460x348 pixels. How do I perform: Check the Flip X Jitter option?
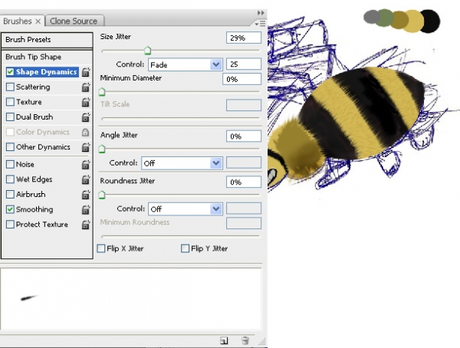click(101, 248)
